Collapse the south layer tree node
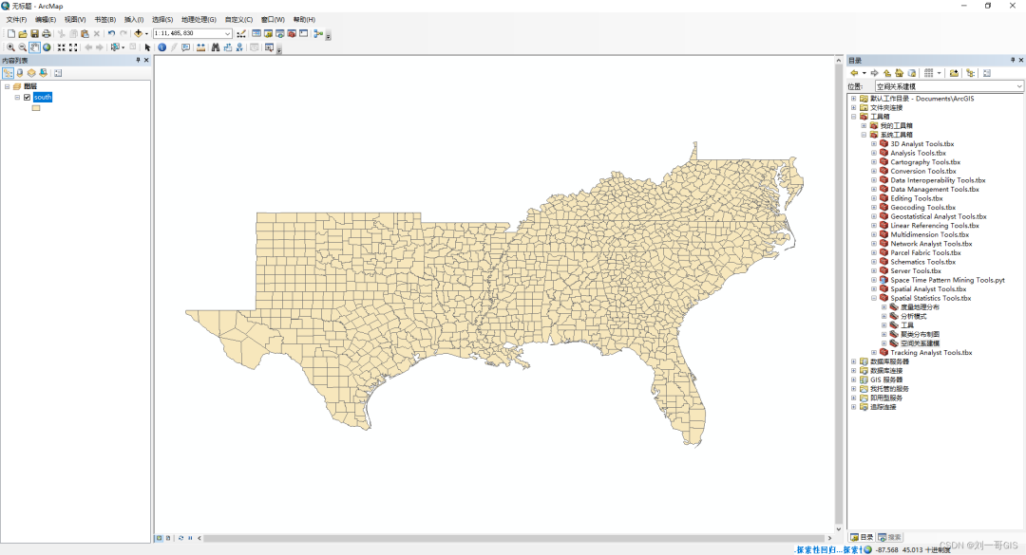Screen dimensions: 1026x555 [x=17, y=97]
